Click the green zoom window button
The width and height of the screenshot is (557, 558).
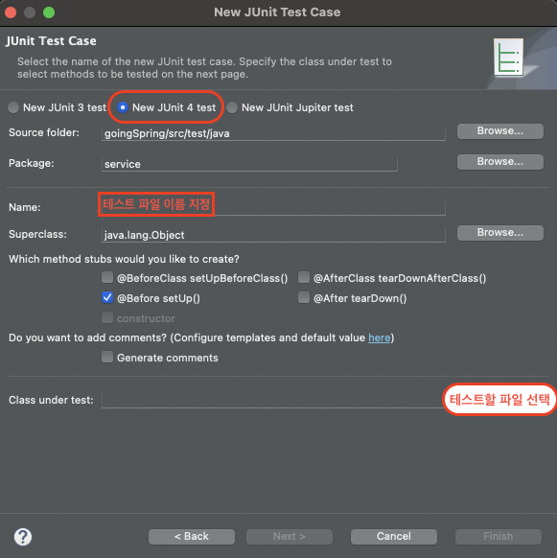[49, 12]
